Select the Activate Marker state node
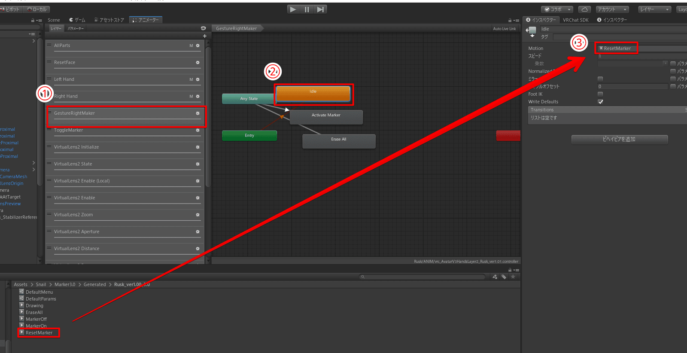Image resolution: width=687 pixels, height=353 pixels. (326, 117)
